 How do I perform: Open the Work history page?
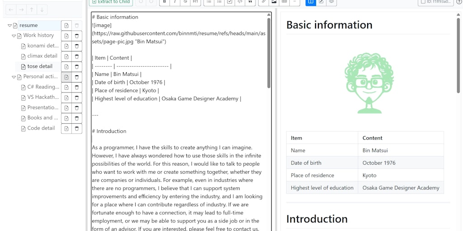38,35
